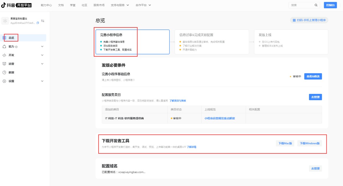343x186 pixels.
Task: Expand the 能力 sidebar section
Action: [42, 46]
